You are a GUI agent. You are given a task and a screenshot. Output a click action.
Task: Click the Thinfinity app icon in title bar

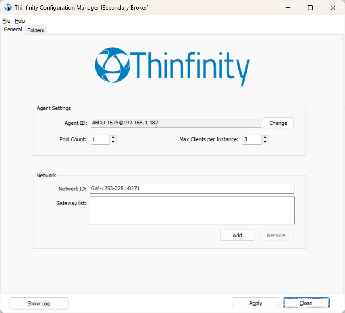click(x=8, y=8)
